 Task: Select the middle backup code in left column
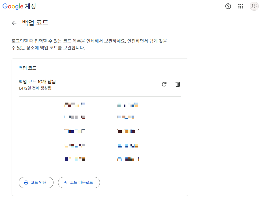[74, 131]
